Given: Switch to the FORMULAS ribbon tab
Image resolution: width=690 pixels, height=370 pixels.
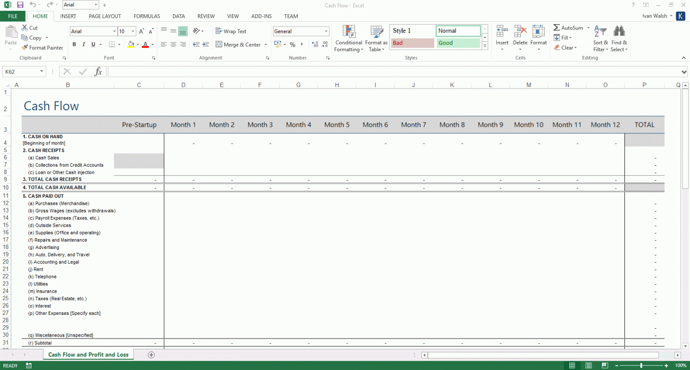Looking at the screenshot, I should (x=146, y=16).
